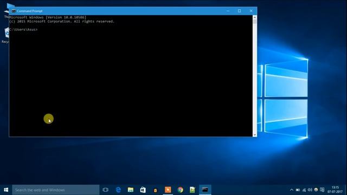Click the Microsoft Windows version text line
Viewport: 347px width, 195px height.
click(48, 17)
